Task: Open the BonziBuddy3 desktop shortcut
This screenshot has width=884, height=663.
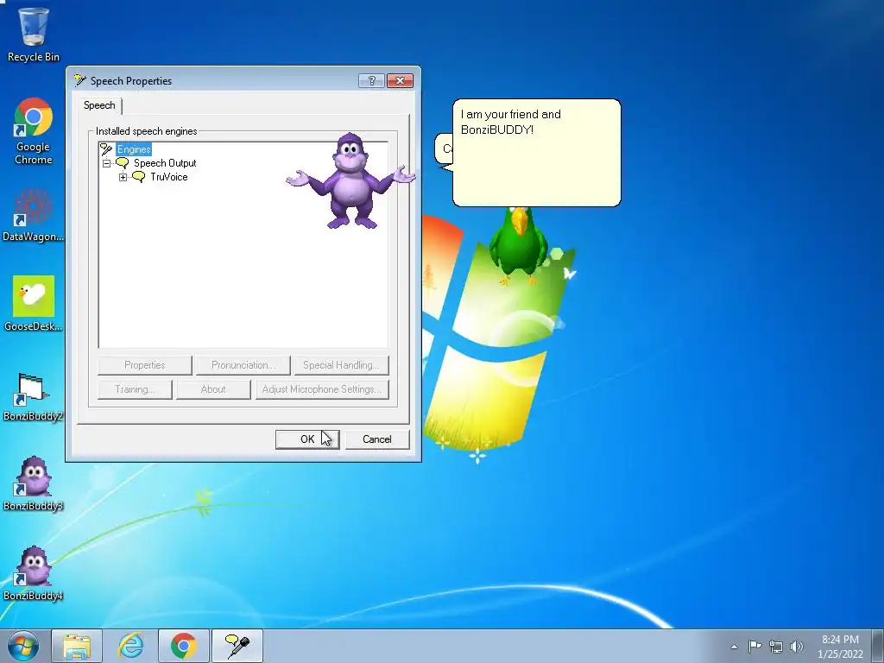Action: 34,483
